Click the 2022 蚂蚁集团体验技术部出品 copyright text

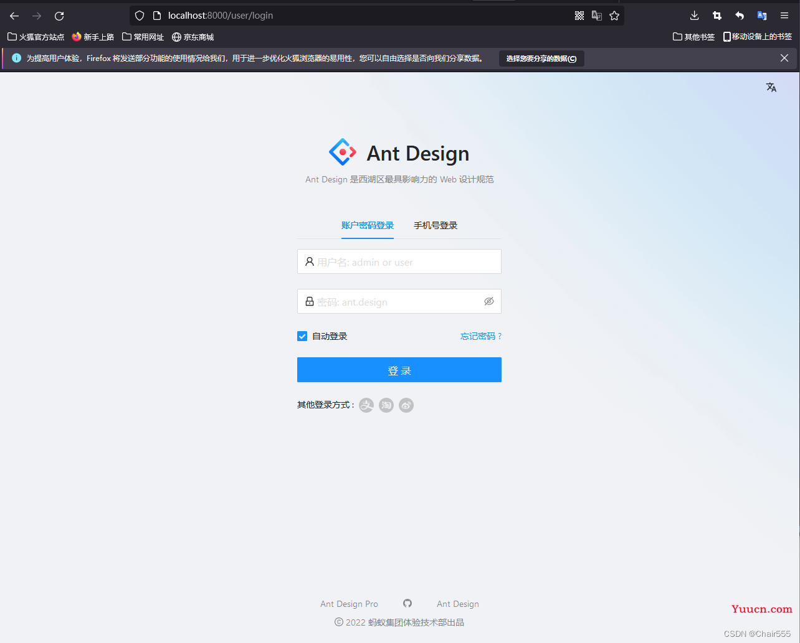point(399,622)
